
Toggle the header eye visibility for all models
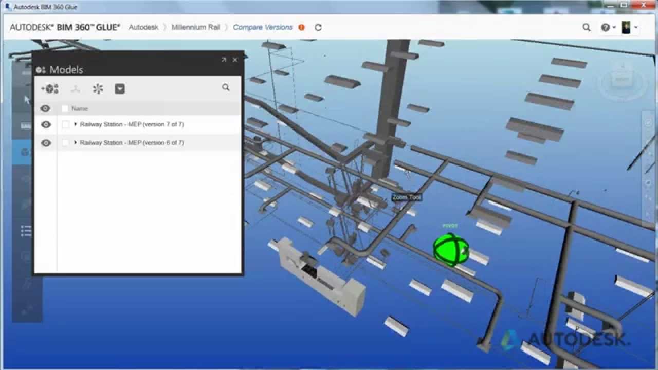45,108
